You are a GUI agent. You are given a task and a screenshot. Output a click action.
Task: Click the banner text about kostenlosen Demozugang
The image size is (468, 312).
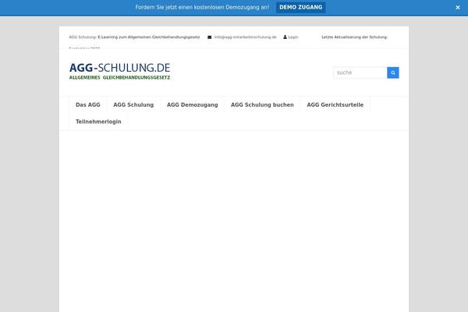(202, 7)
